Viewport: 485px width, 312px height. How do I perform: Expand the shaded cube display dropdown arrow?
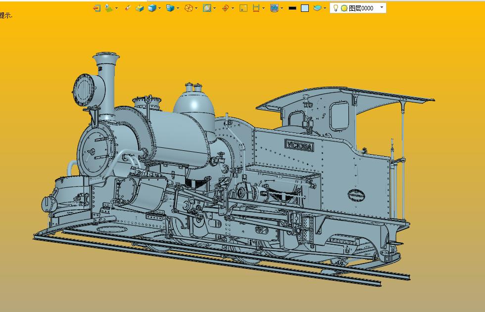pyautogui.click(x=159, y=8)
